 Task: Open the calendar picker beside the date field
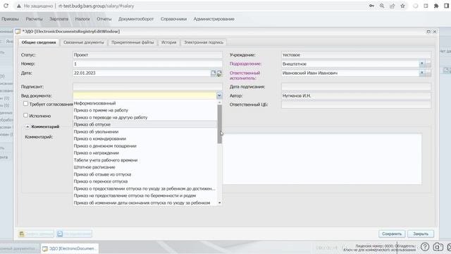(213, 73)
